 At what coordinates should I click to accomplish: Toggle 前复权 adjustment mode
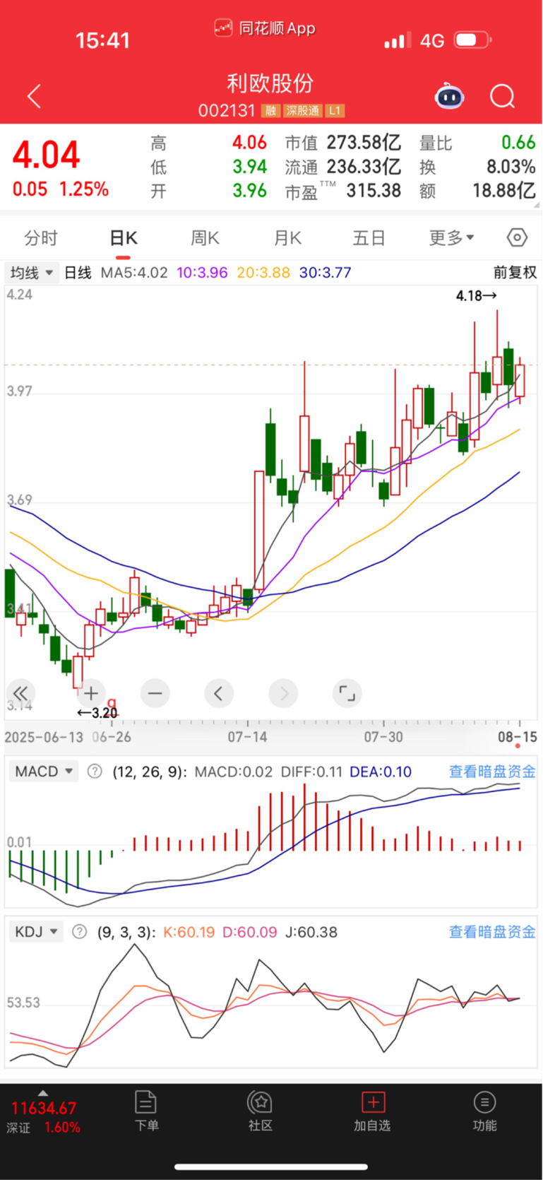click(515, 273)
